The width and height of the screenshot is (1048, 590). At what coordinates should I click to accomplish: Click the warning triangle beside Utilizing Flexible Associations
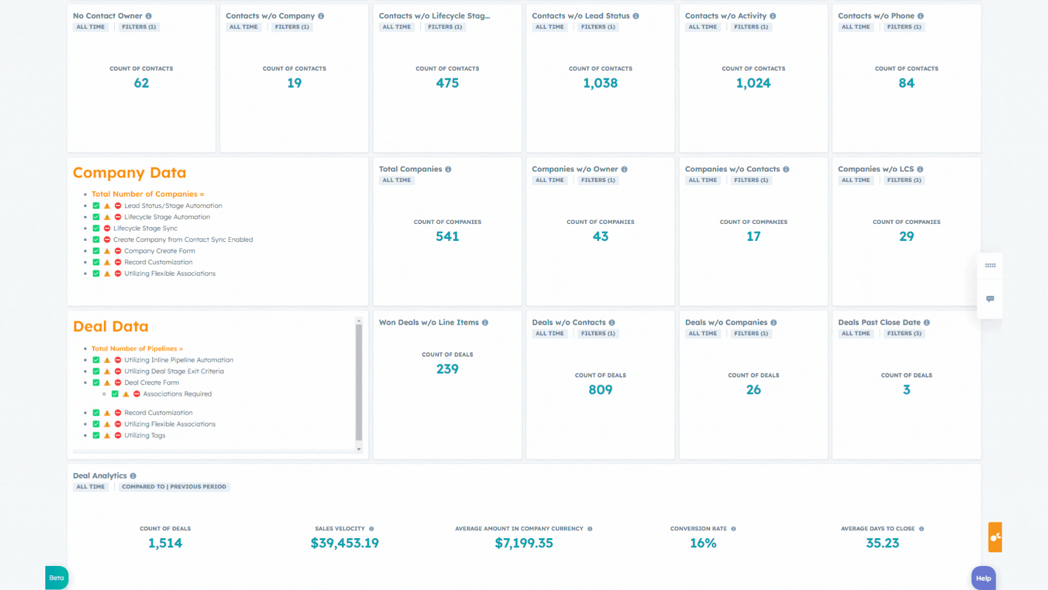click(x=107, y=273)
